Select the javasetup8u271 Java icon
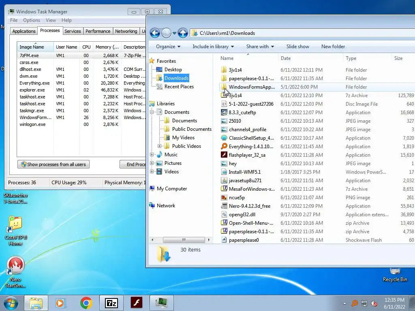The width and height of the screenshot is (415, 311). [224, 180]
